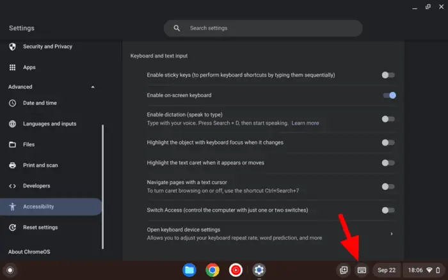Click the battery icon in status tray
This screenshot has height=280, width=448.
click(x=438, y=270)
